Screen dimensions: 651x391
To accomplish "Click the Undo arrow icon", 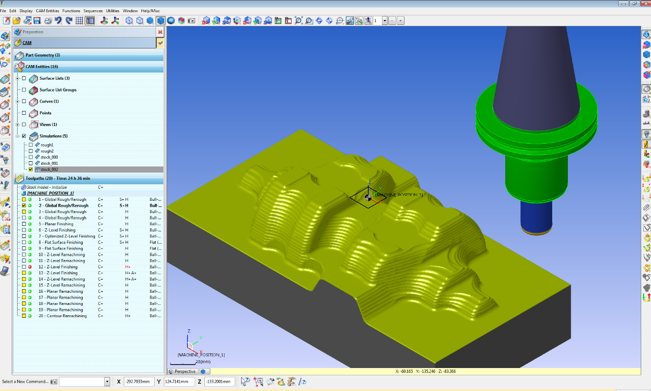I will (x=58, y=21).
